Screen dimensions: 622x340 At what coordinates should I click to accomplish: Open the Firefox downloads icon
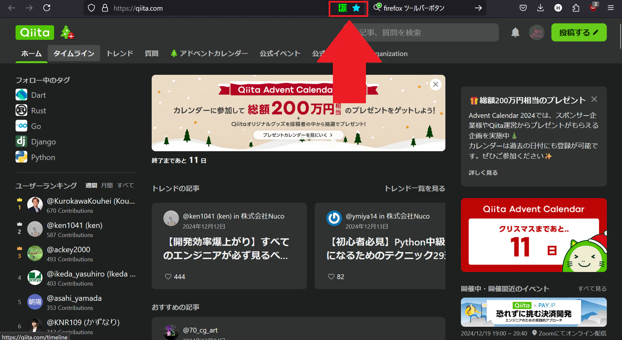540,8
